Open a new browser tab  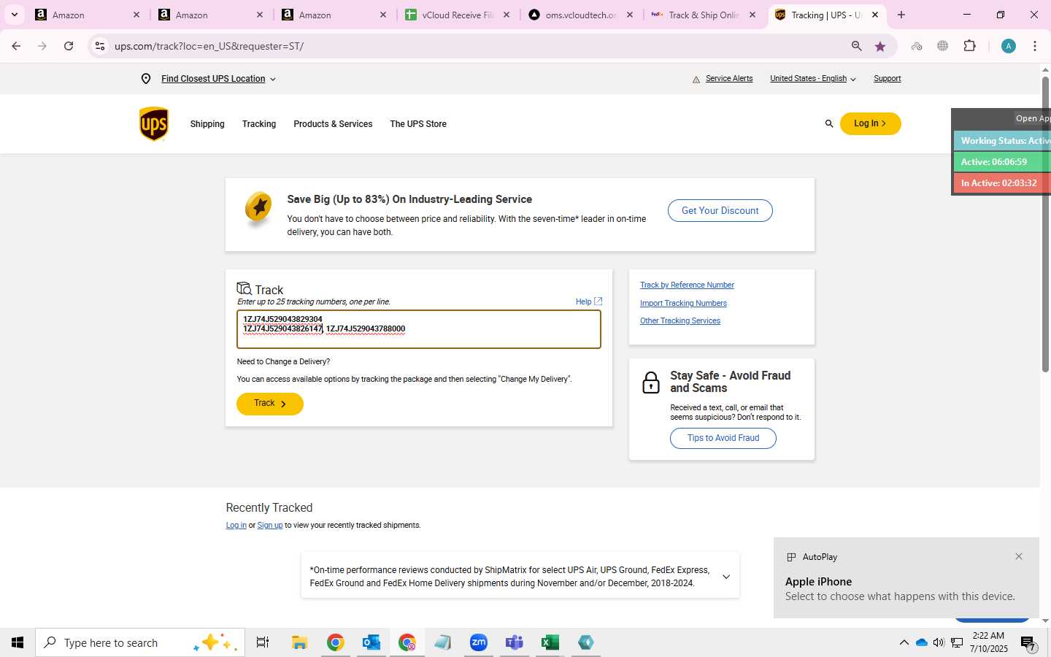(901, 15)
